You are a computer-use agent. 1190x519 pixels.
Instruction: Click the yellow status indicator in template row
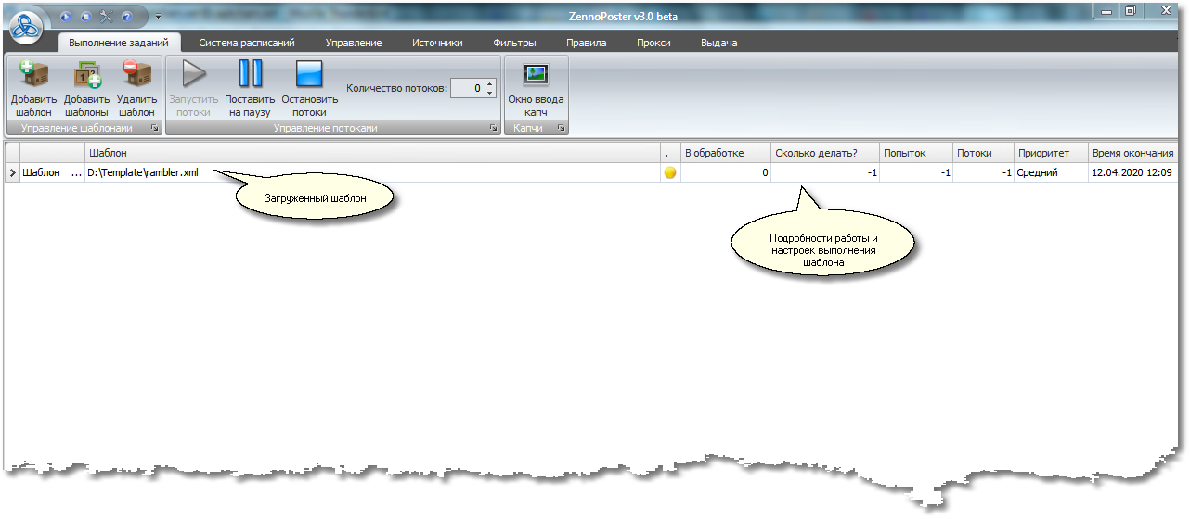tap(670, 172)
